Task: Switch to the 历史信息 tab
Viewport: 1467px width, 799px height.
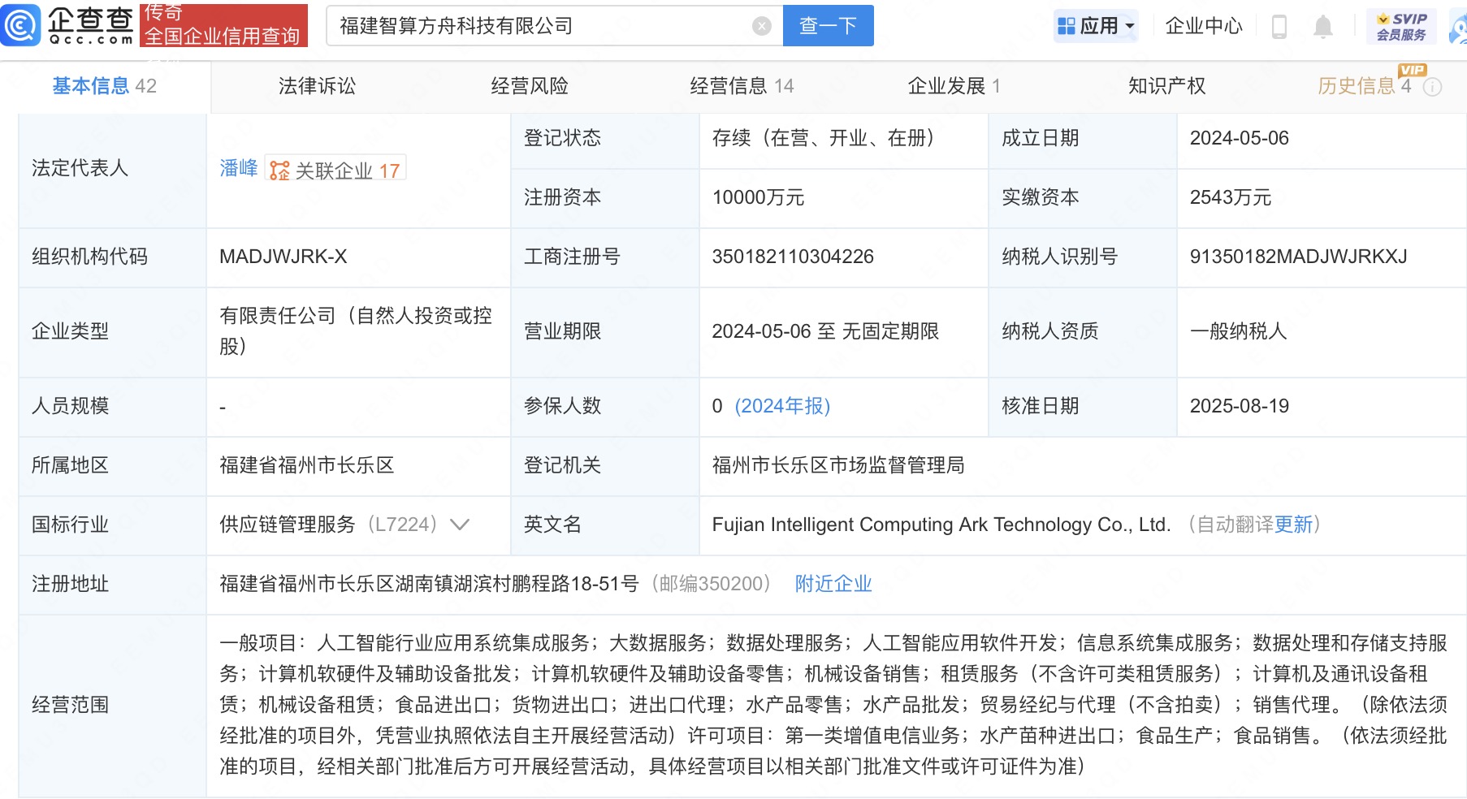Action: [x=1365, y=86]
